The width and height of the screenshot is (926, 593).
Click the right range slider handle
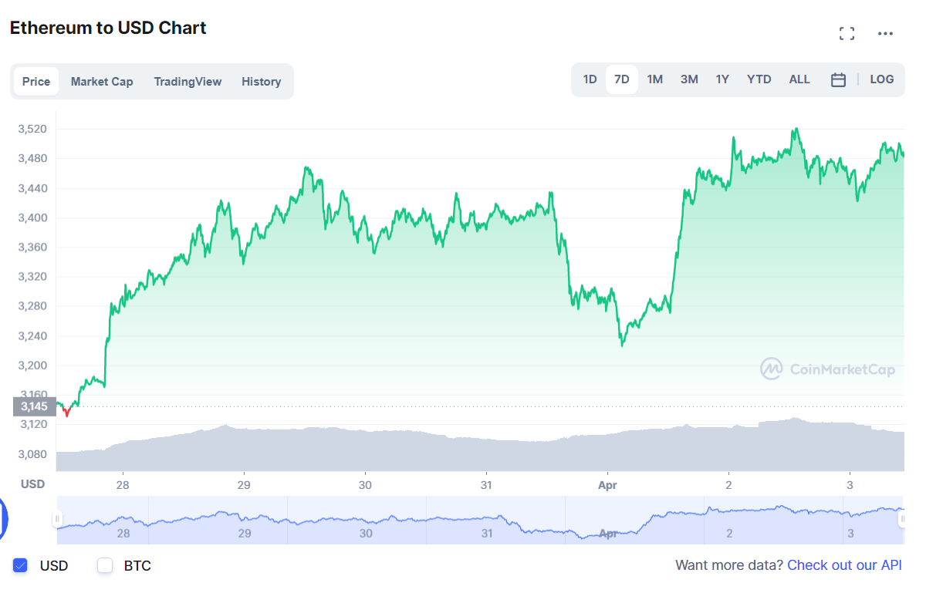point(902,520)
